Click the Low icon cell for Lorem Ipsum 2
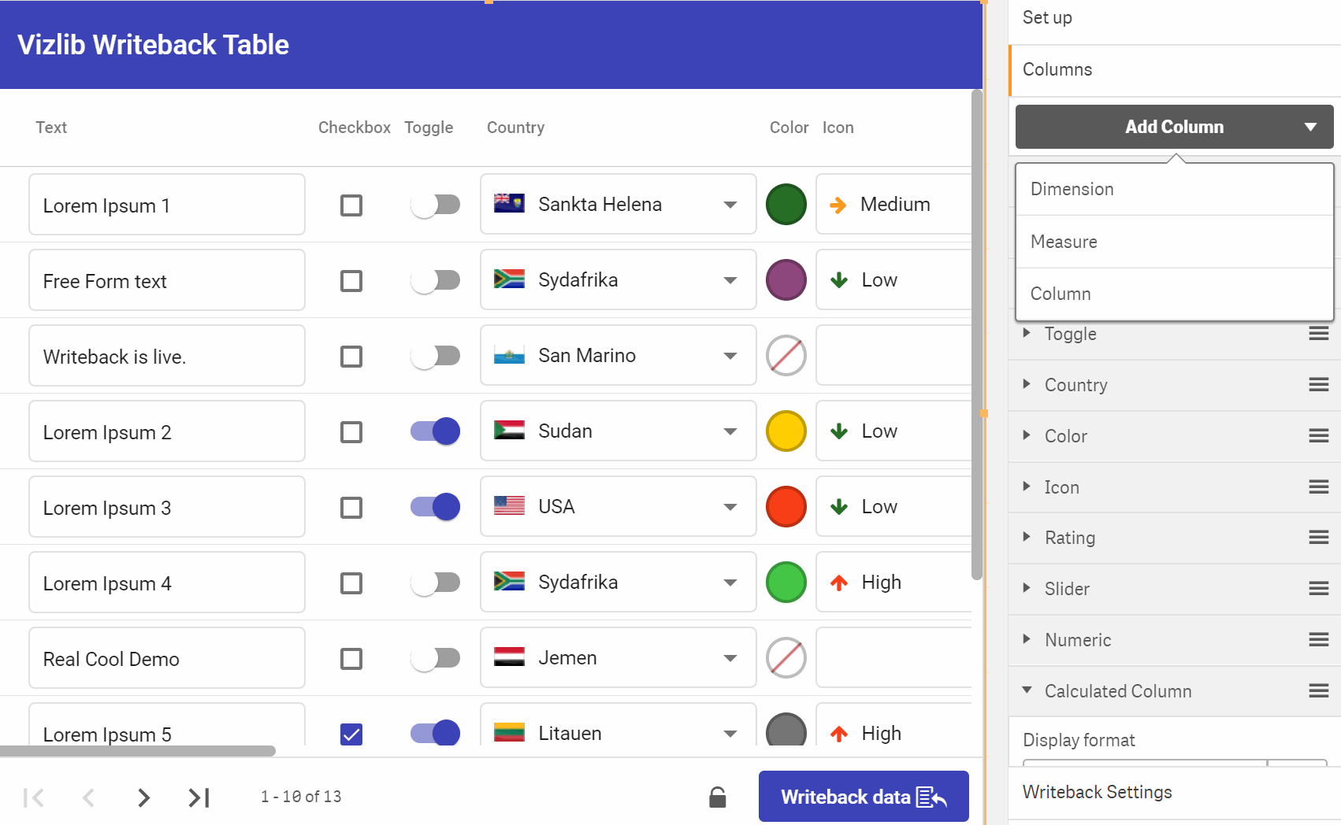This screenshot has width=1341, height=825. (x=893, y=431)
